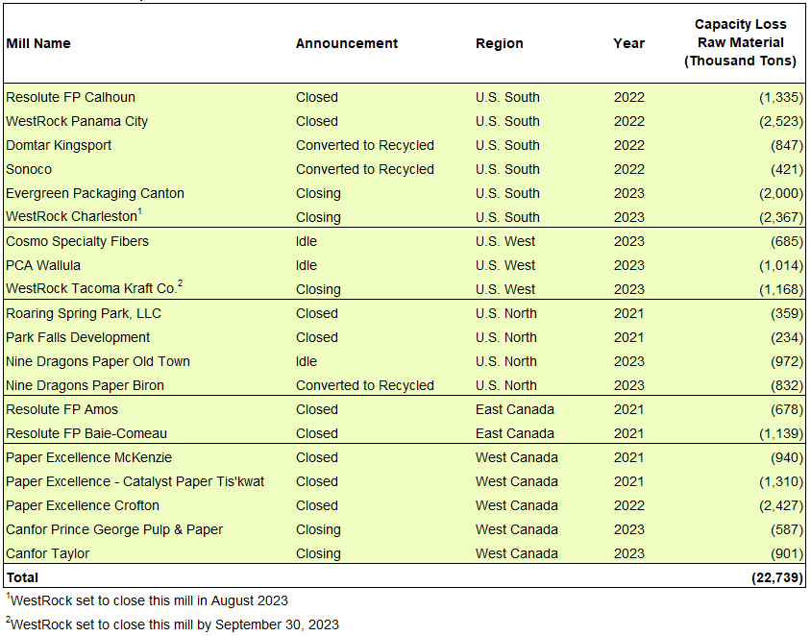The width and height of the screenshot is (811, 636).
Task: Click the Year column header
Action: 628,43
